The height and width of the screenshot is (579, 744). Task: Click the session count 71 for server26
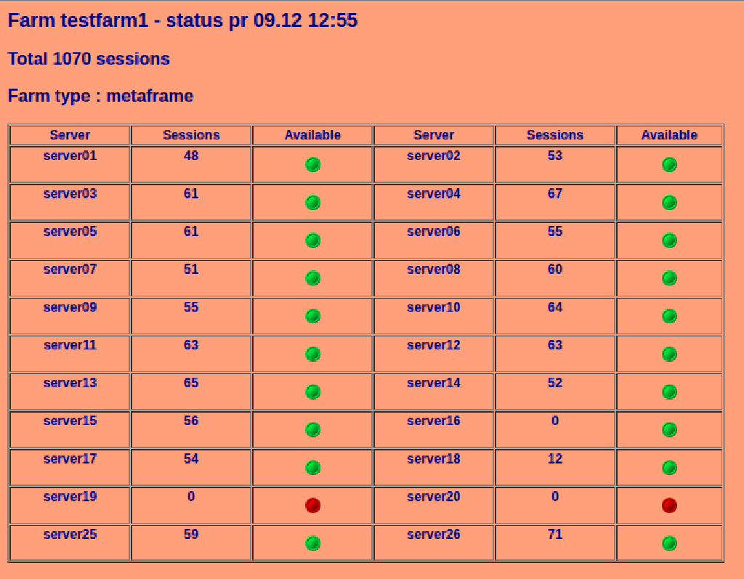point(554,534)
